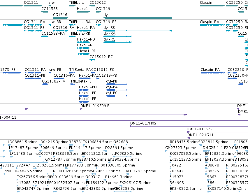Image resolution: width=248 pixels, height=193 pixels.
Task: Click the CG1311-RA transcript label
Action: 34,22
